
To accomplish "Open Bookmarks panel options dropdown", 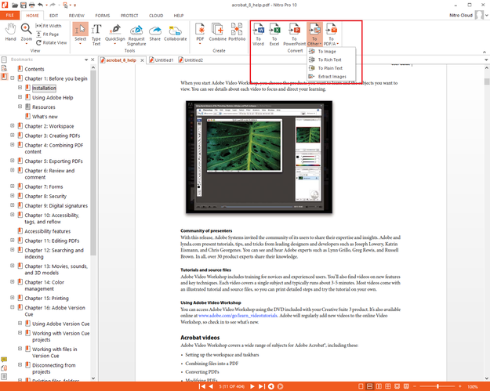I will [x=86, y=60].
